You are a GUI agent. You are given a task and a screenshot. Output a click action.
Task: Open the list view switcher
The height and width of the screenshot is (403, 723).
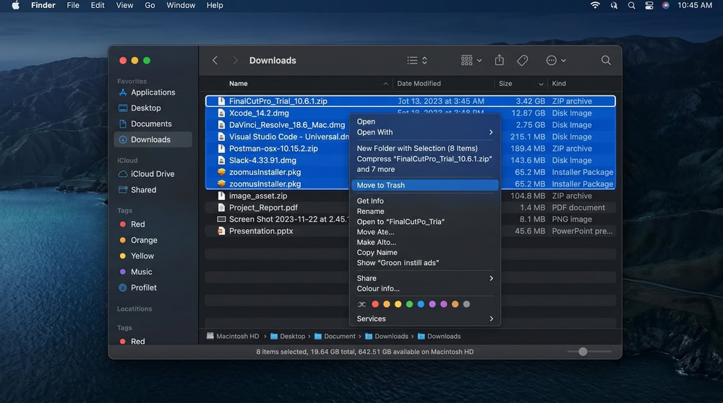coord(417,61)
